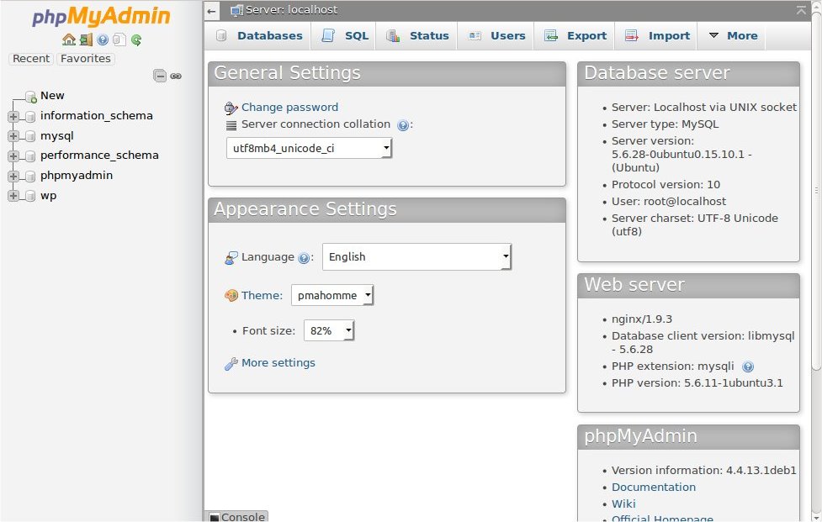Viewport: 822px width, 522px height.
Task: Open phpMyAdmin documentation question mark icon
Action: click(x=103, y=40)
